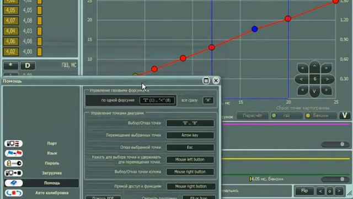Screen dimensions: 353x199
Task: Click the "0" .. "8" key field
Action: pyautogui.click(x=190, y=123)
